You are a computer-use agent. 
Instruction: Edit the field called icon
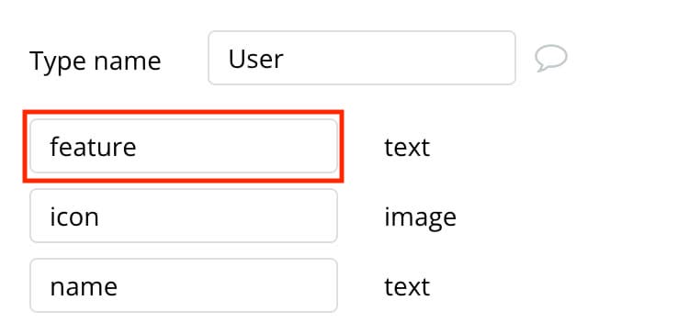184,216
